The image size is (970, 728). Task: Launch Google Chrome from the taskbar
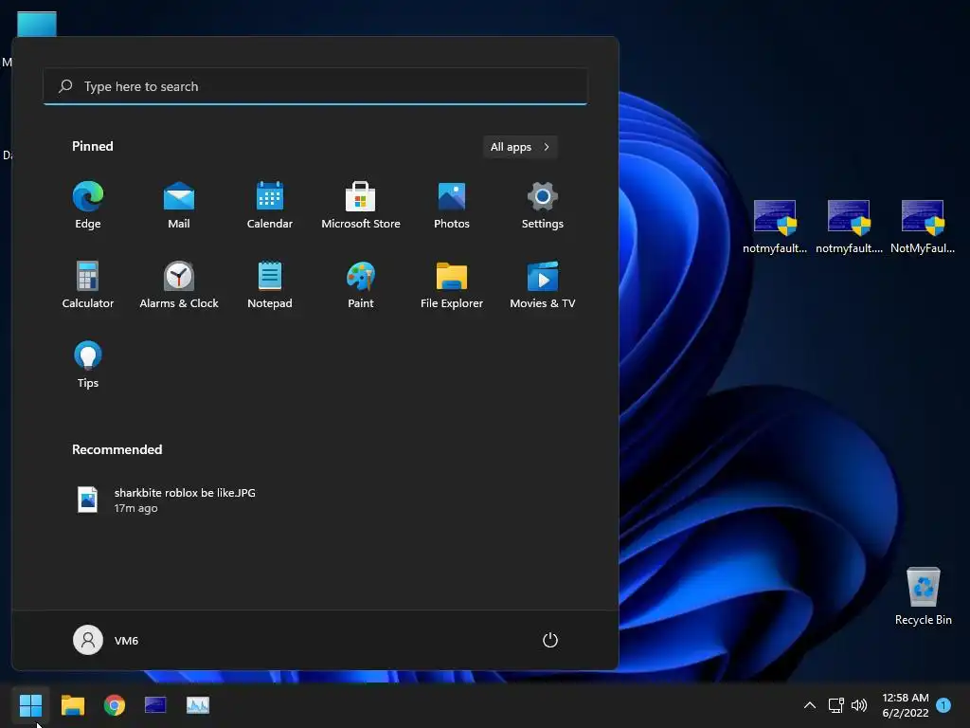(x=115, y=704)
